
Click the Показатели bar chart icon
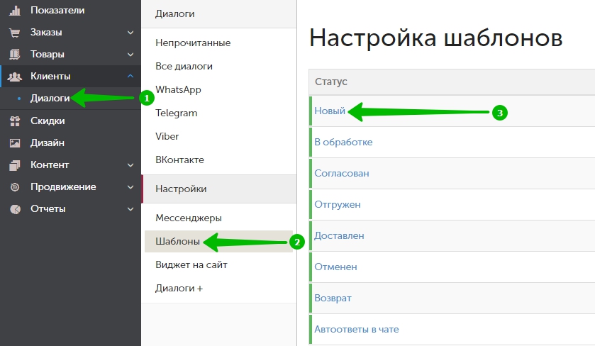pos(14,10)
